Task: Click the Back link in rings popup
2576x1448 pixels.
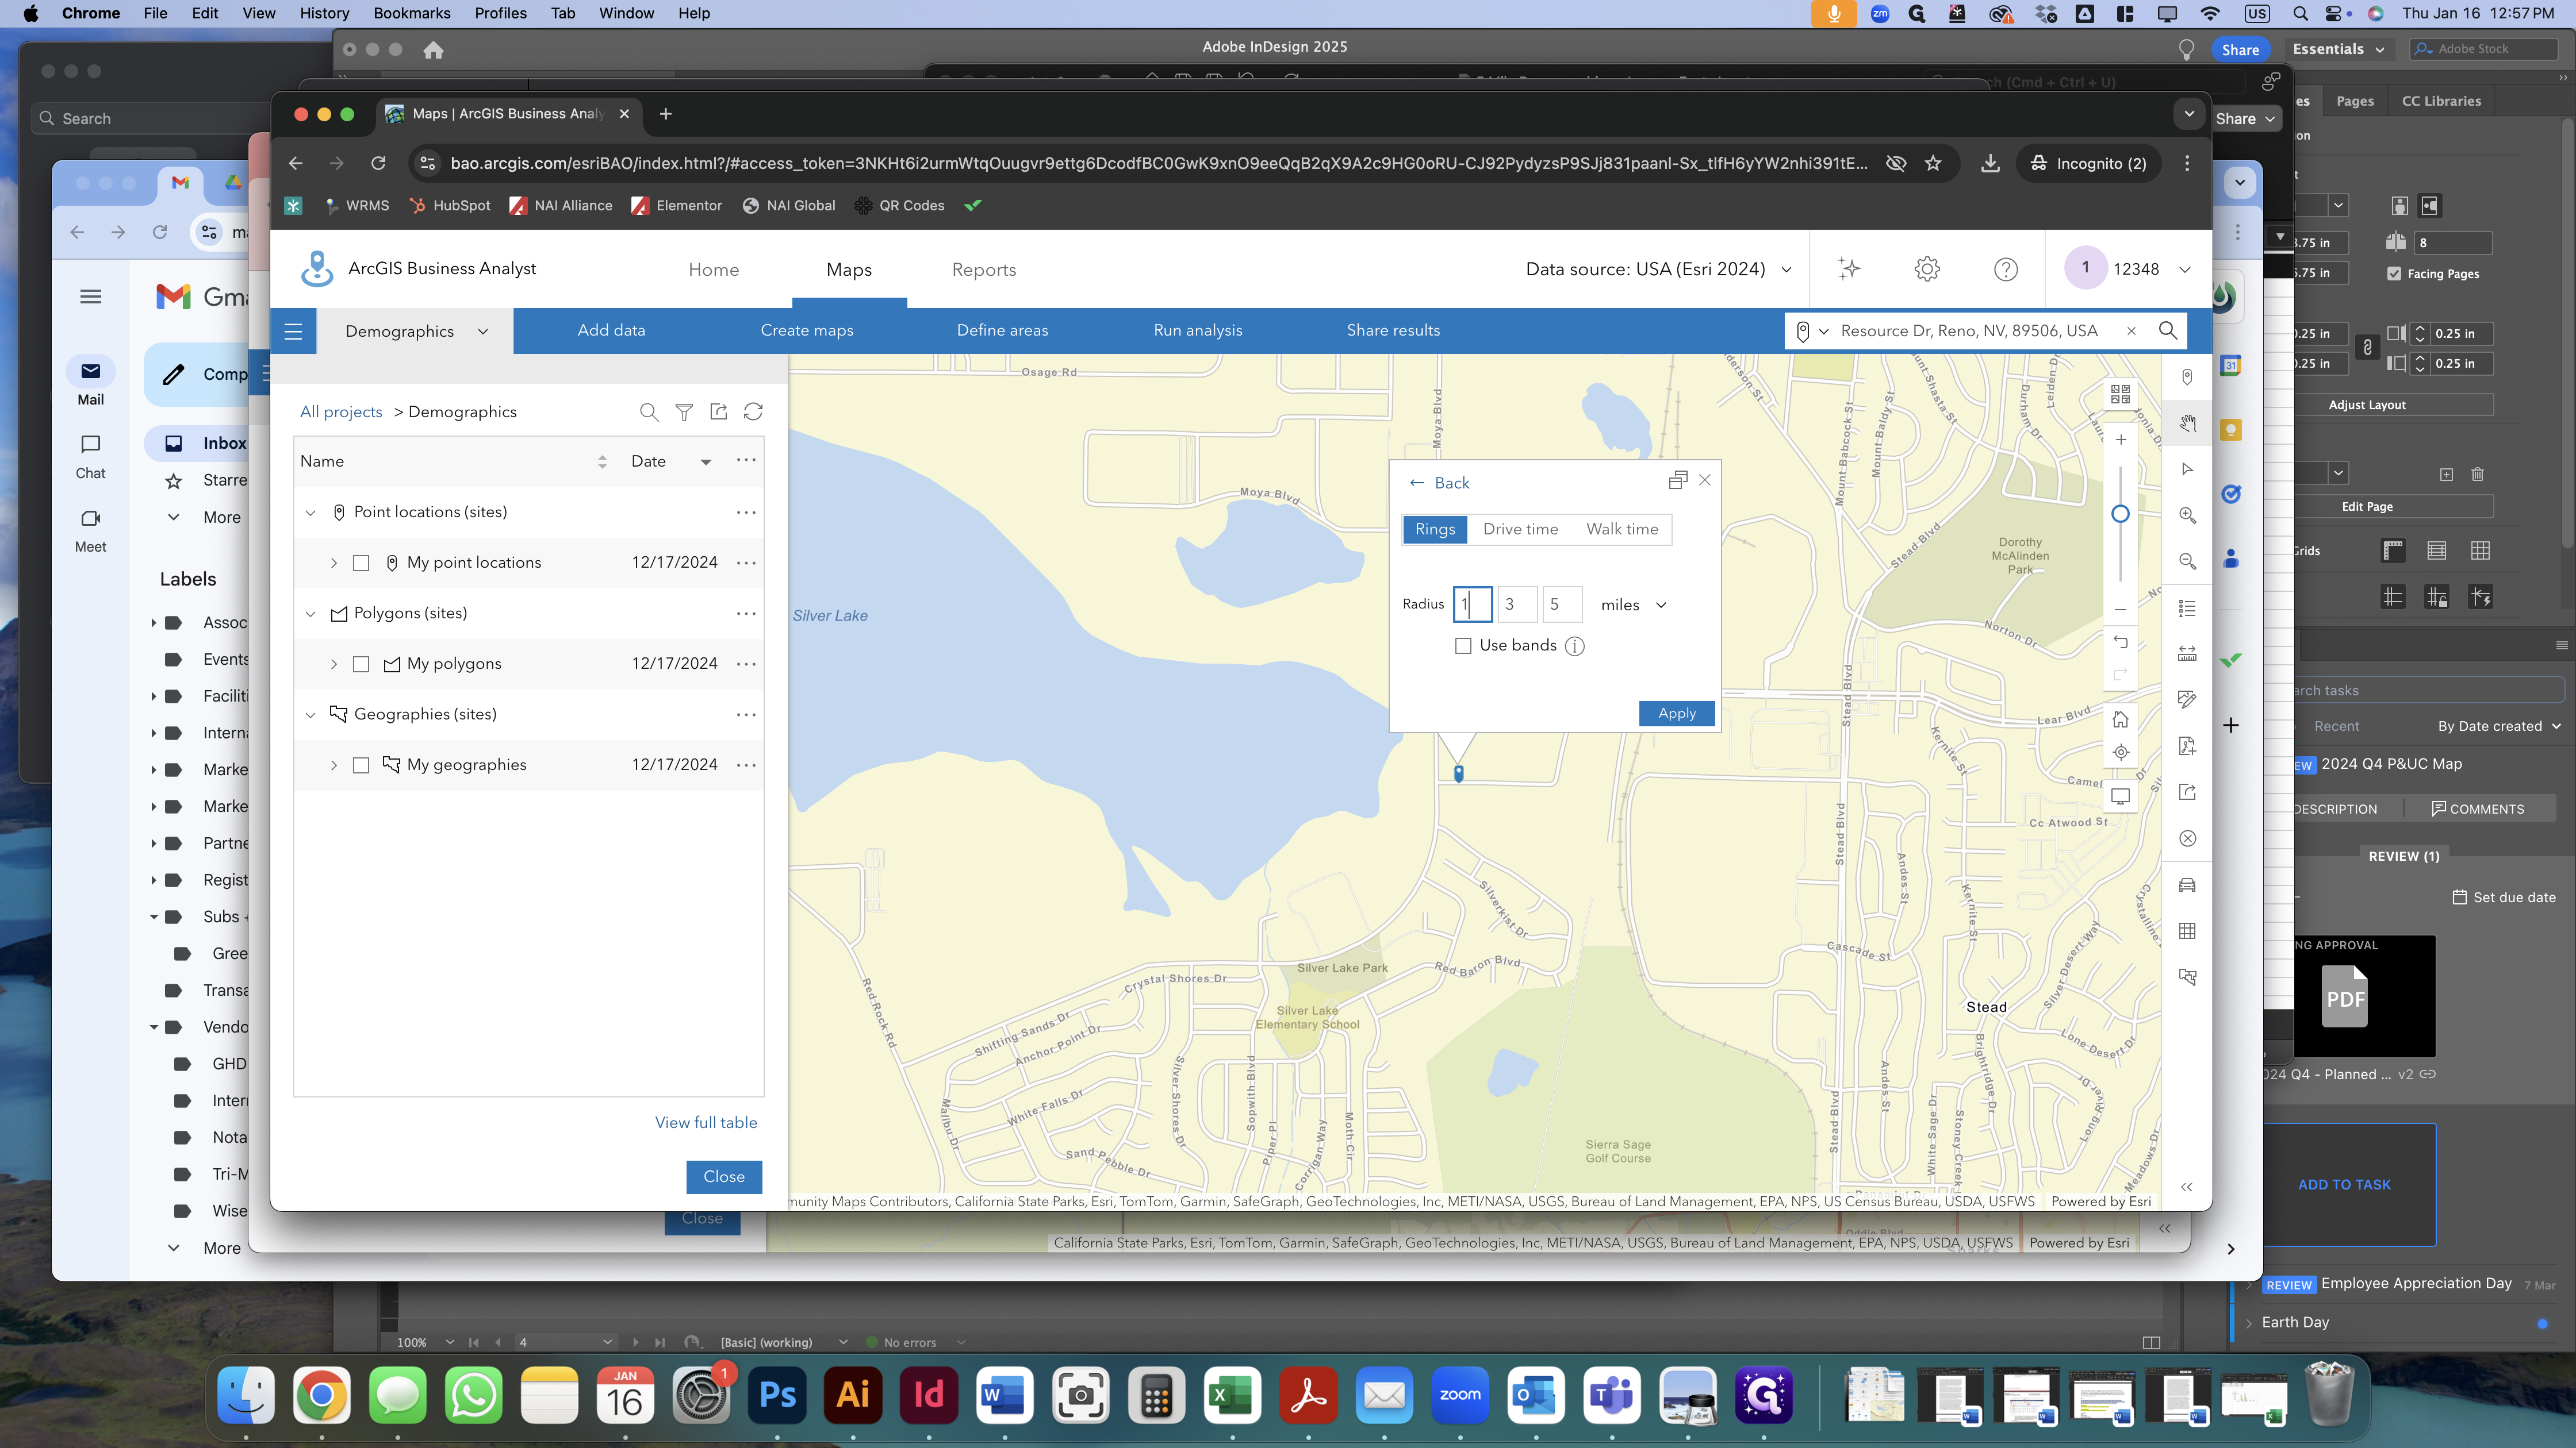Action: 1439,483
